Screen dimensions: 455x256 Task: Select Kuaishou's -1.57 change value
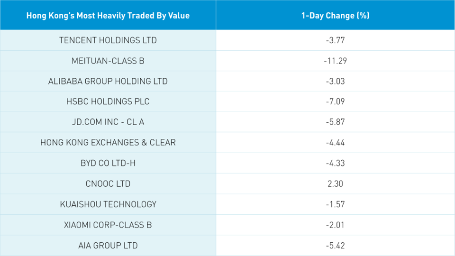pos(335,204)
